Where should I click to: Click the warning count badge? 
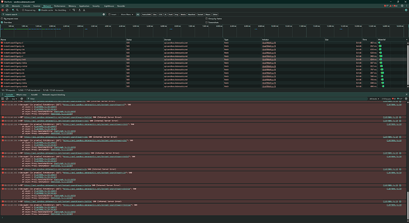pyautogui.click(x=391, y=6)
